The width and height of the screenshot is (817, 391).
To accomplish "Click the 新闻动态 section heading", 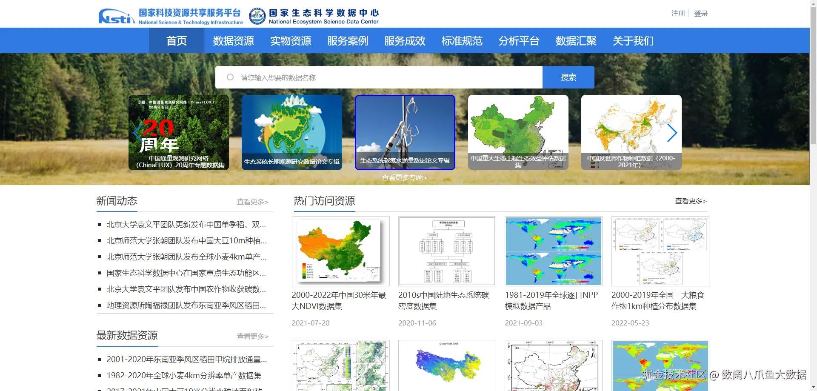I will [117, 201].
